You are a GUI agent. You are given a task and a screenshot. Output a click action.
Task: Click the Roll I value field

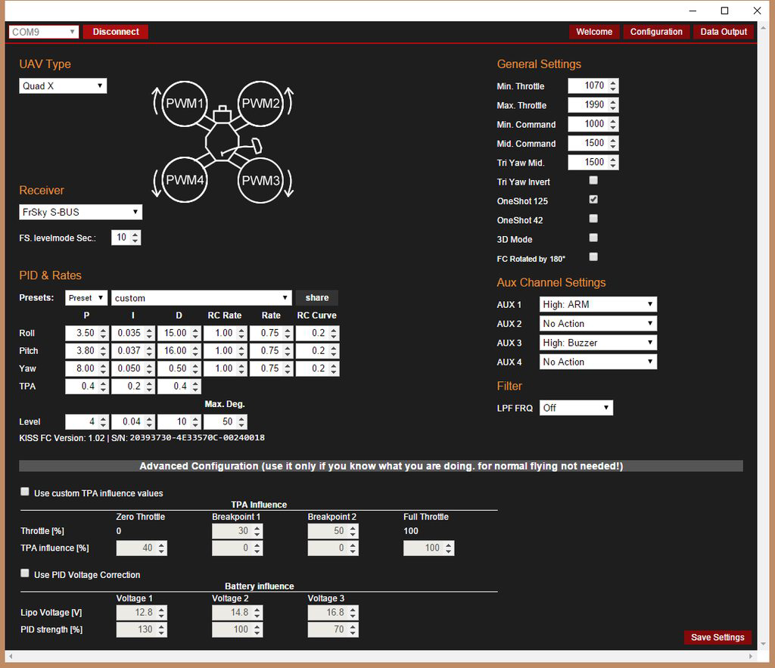pyautogui.click(x=133, y=334)
